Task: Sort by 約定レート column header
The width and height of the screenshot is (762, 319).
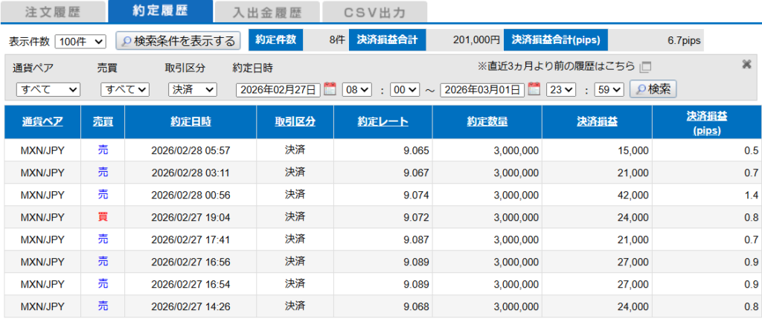Action: [x=382, y=122]
